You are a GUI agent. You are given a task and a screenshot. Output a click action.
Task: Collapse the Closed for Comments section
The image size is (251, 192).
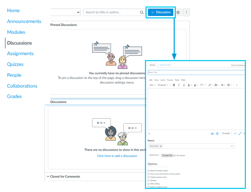click(x=48, y=177)
